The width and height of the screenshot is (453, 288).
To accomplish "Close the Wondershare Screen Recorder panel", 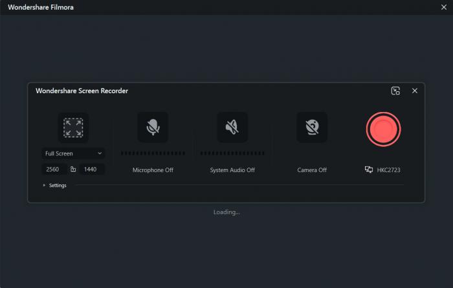I will 415,91.
